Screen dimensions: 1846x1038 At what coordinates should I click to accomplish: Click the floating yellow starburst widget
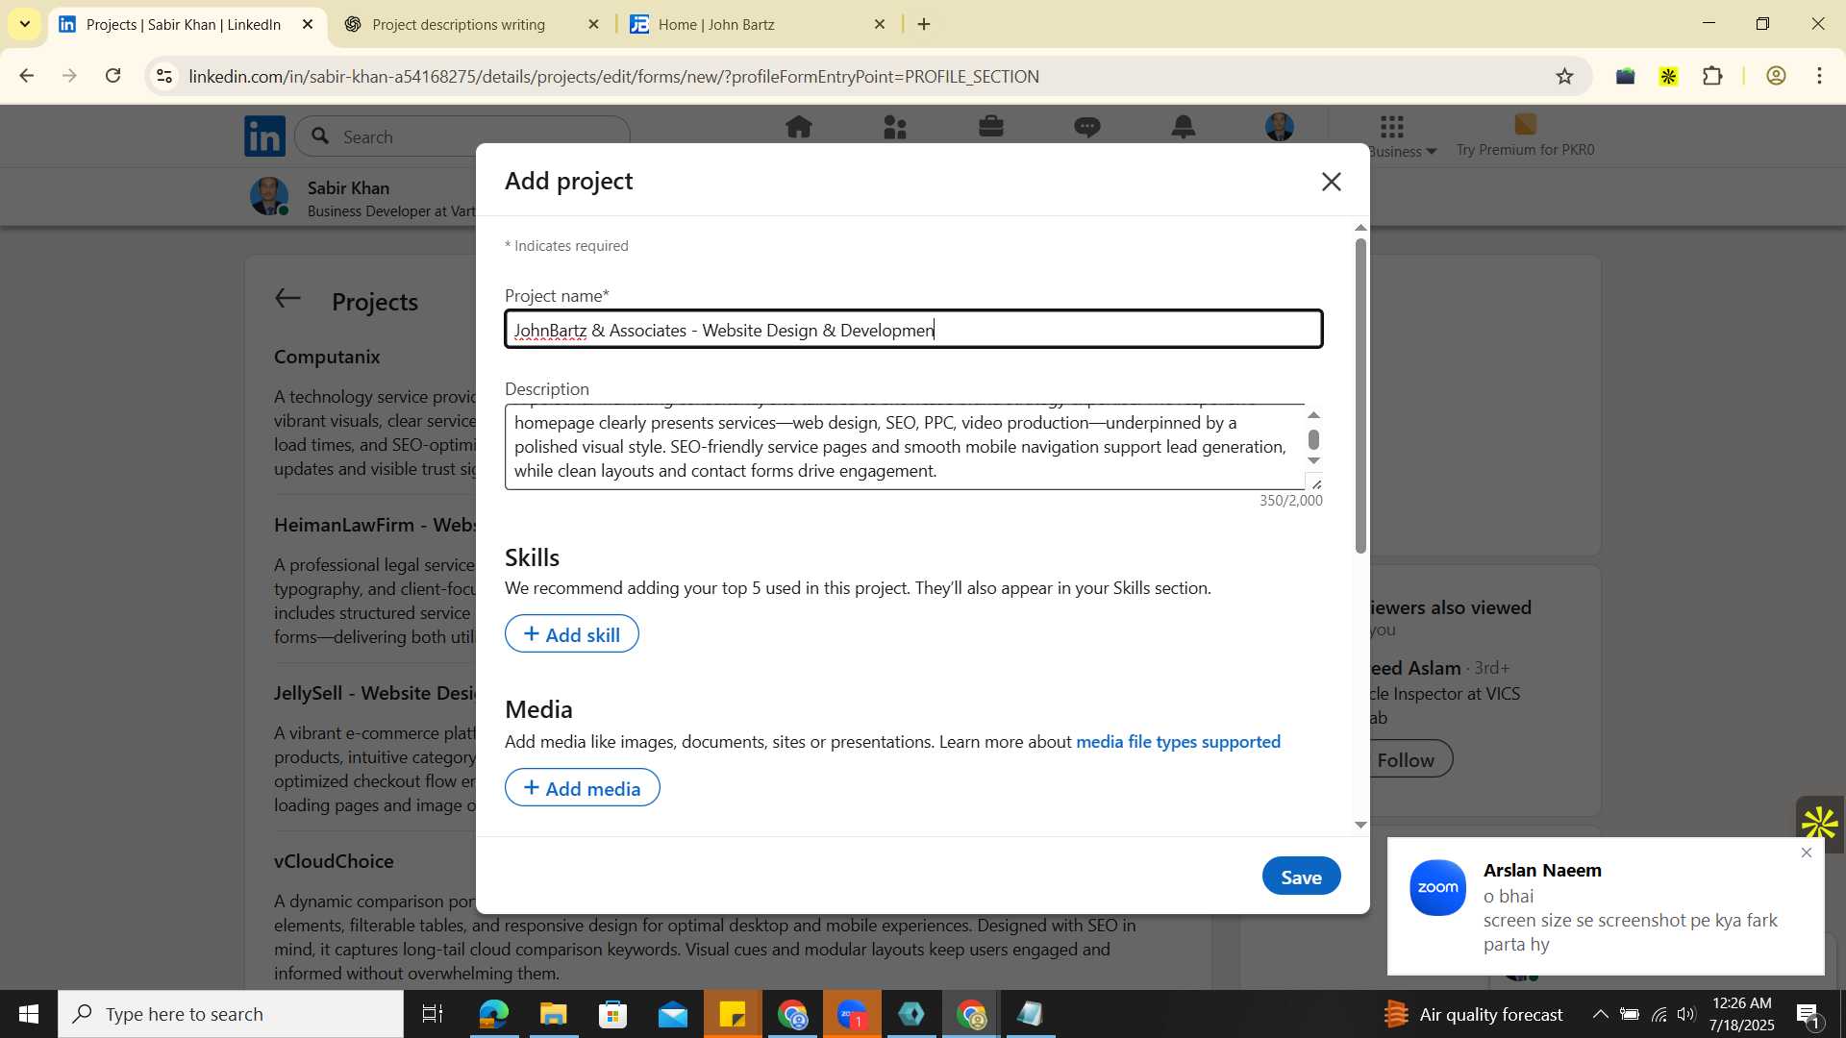click(1819, 824)
